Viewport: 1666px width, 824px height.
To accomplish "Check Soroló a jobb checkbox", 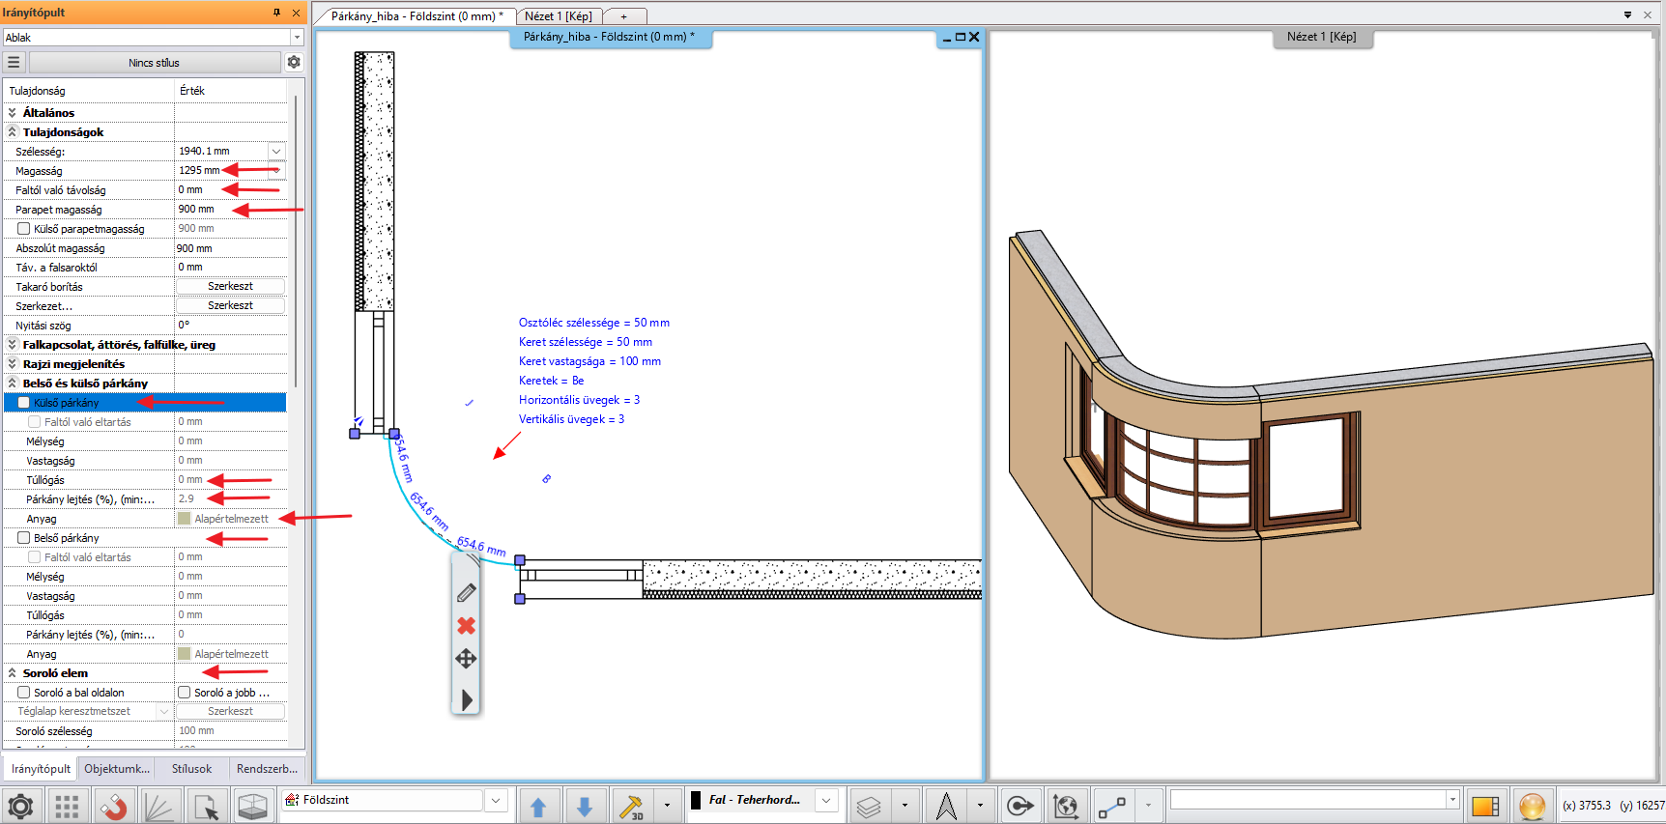I will 185,693.
